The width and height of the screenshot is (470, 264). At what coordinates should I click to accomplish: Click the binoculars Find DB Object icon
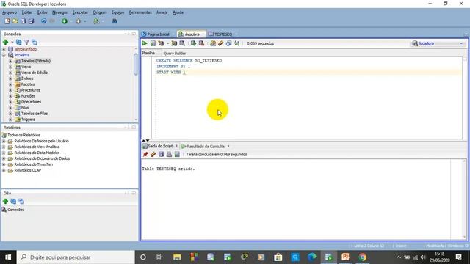coord(115,21)
